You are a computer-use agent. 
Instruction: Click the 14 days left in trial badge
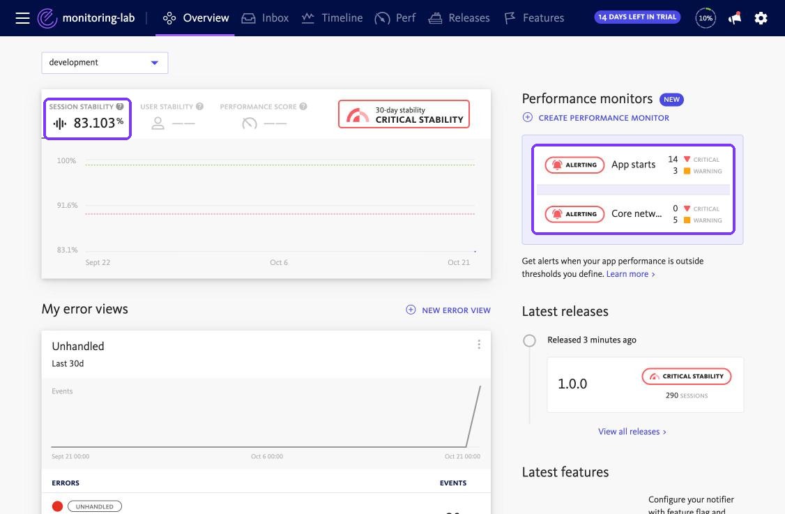point(637,17)
